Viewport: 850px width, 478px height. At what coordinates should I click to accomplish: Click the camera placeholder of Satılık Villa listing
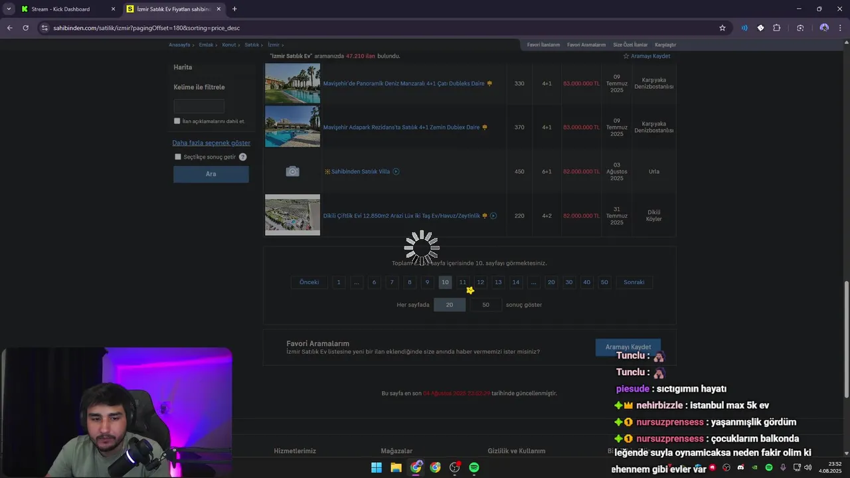click(292, 171)
